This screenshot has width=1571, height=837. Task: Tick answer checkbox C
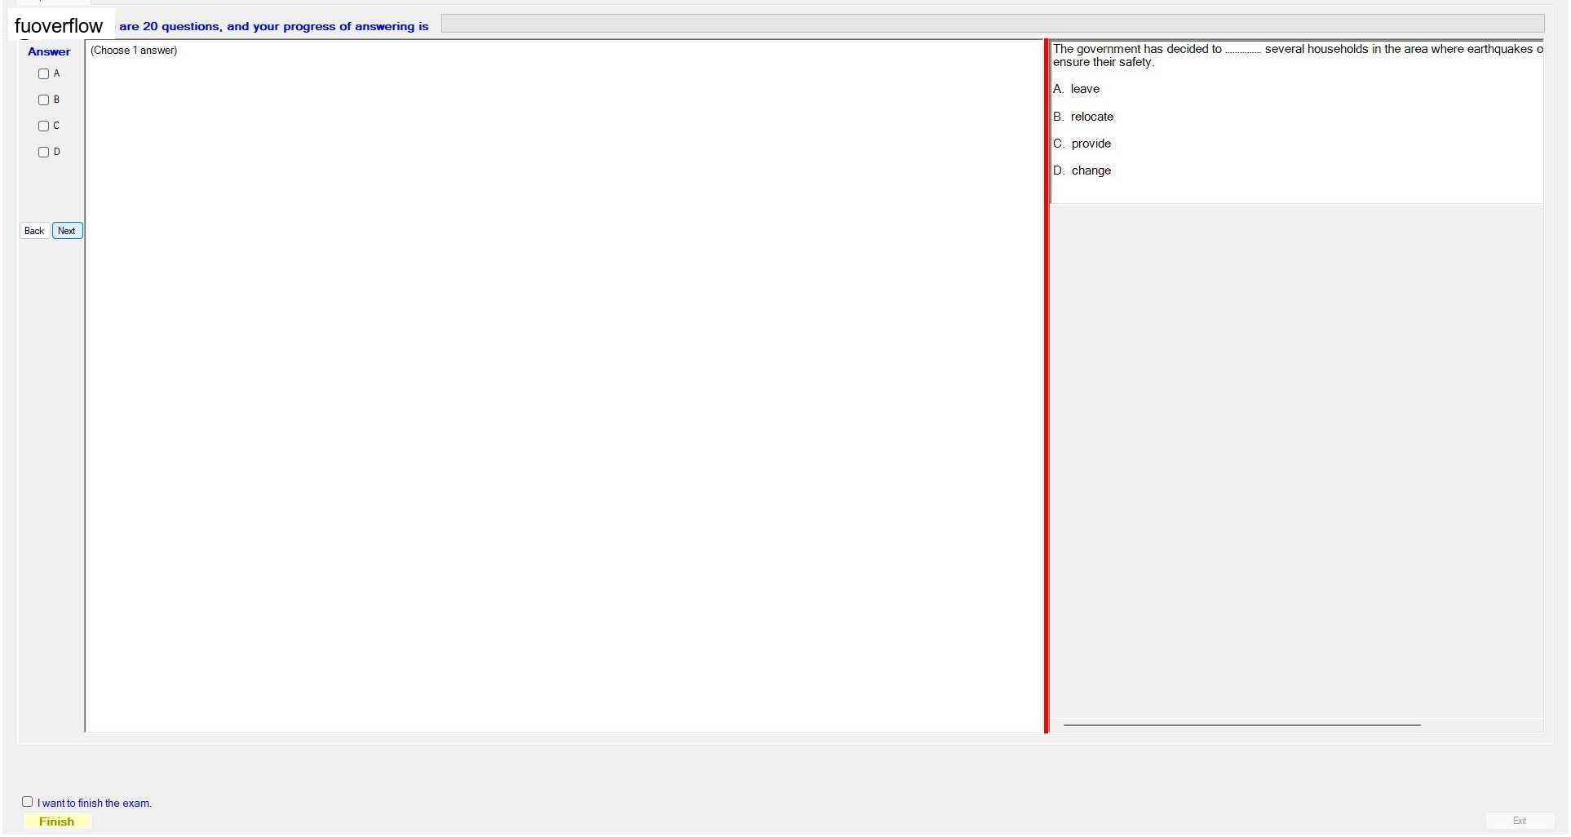pyautogui.click(x=44, y=126)
